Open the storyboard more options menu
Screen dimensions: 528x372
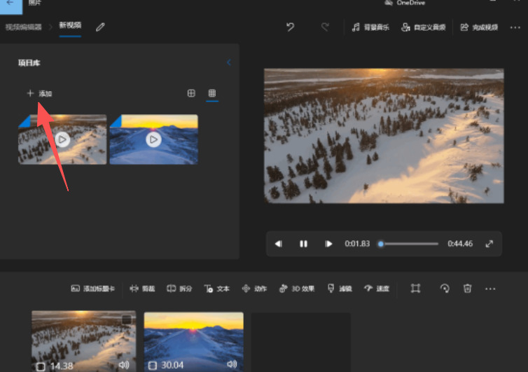pyautogui.click(x=490, y=289)
